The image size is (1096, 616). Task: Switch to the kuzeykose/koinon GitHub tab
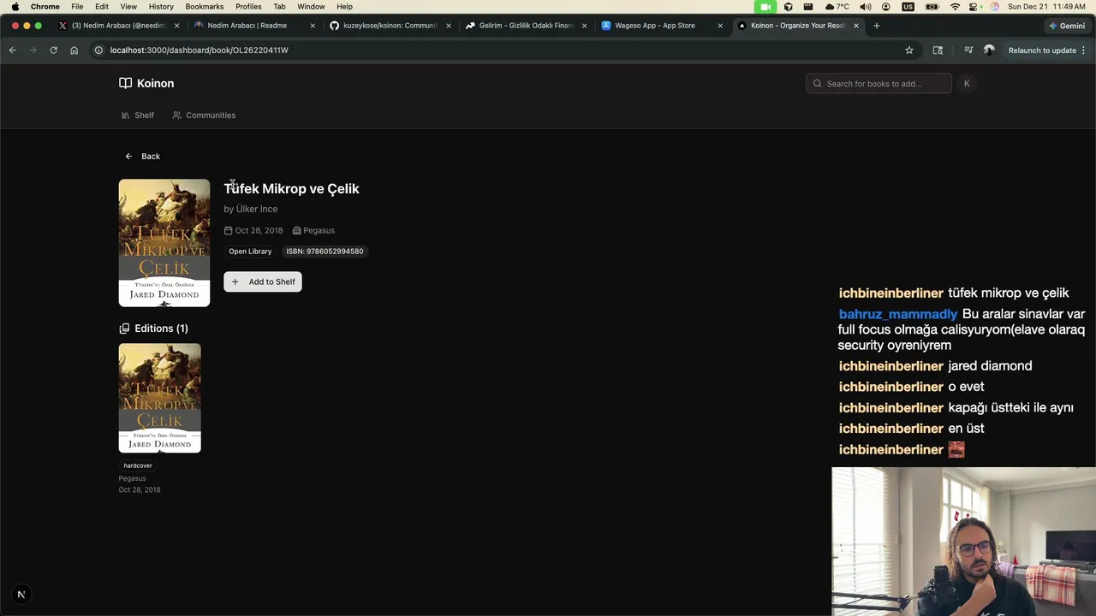tap(389, 26)
